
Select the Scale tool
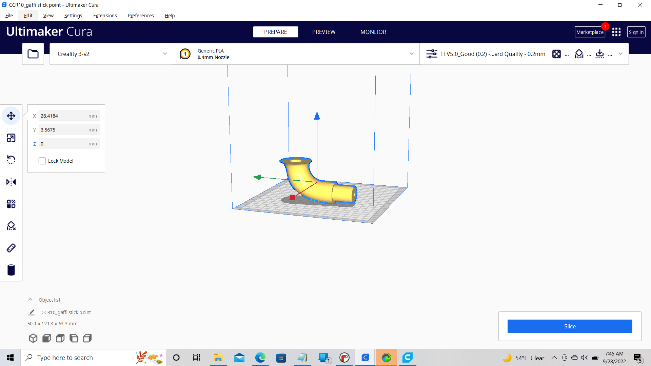pyautogui.click(x=11, y=138)
